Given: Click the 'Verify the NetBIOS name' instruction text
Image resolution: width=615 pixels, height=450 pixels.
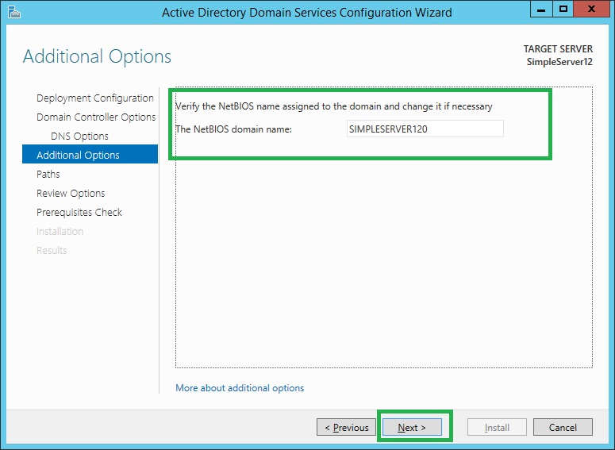Looking at the screenshot, I should tap(334, 106).
